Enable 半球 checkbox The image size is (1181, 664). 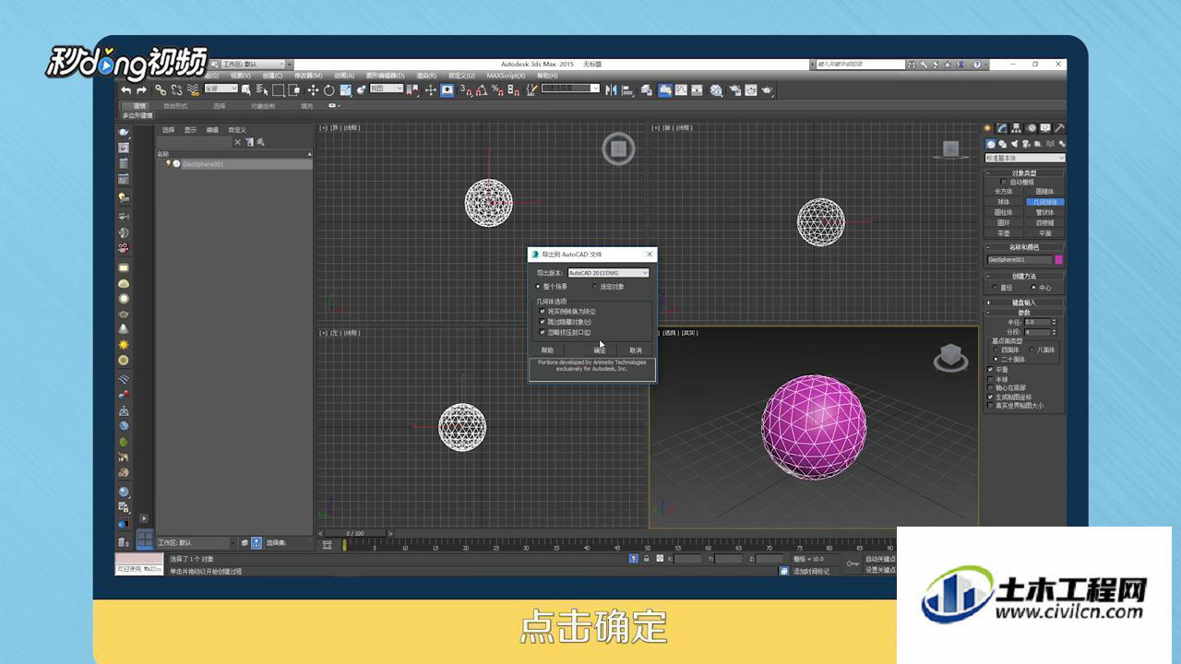click(990, 379)
